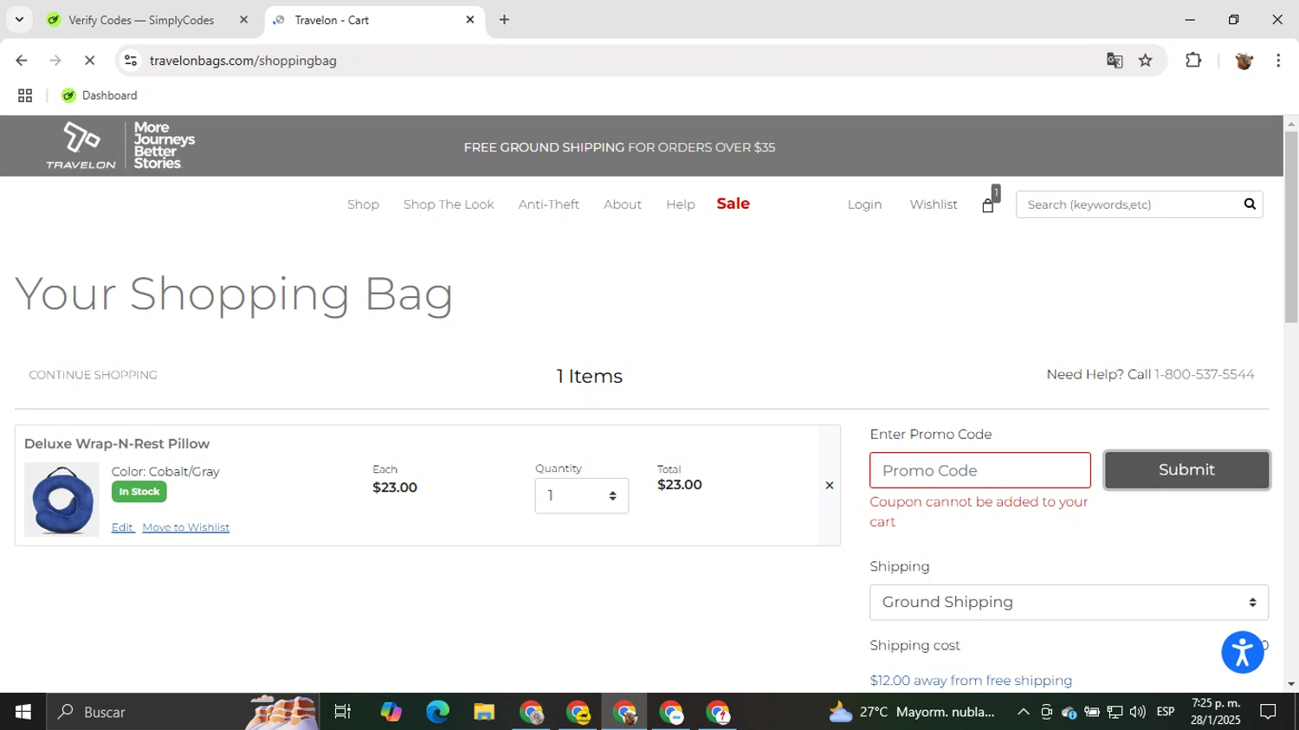This screenshot has width=1299, height=730.
Task: Open the tab search dropdown arrow
Action: [19, 20]
